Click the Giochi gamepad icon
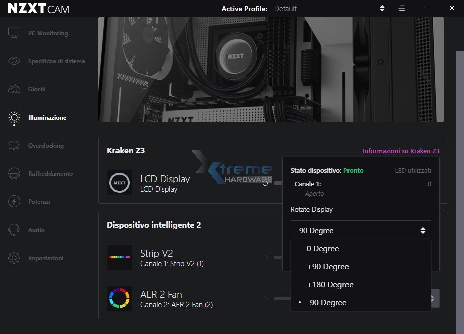The image size is (464, 334). pos(14,89)
